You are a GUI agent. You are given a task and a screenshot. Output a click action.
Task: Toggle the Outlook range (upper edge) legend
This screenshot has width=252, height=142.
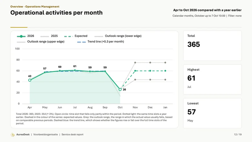coord(41,42)
